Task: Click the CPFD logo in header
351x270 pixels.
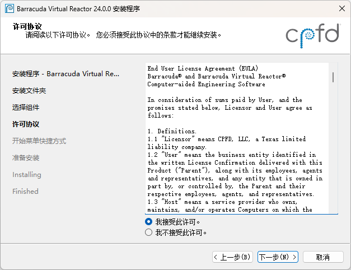Action: tap(312, 34)
